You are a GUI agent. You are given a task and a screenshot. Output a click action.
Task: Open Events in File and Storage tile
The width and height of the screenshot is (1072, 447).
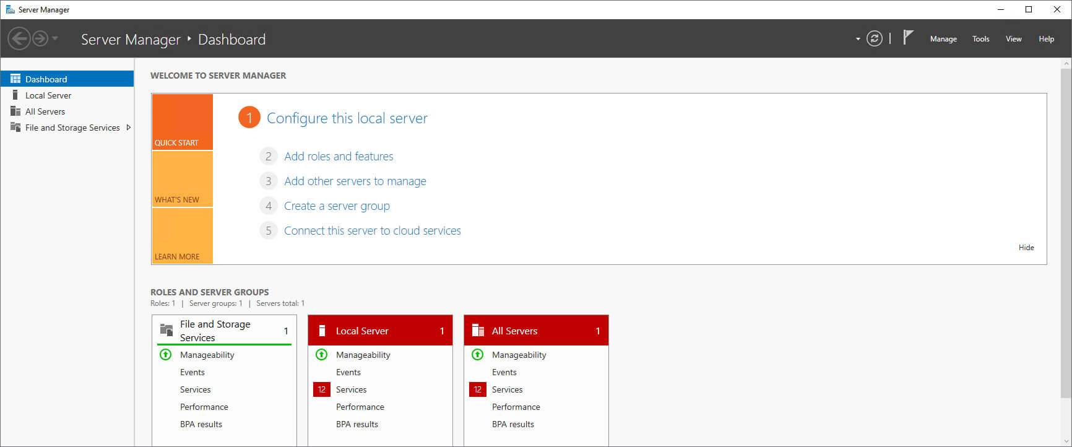(192, 372)
